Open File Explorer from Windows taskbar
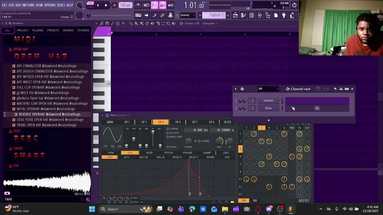The width and height of the screenshot is (383, 215). [x=225, y=209]
